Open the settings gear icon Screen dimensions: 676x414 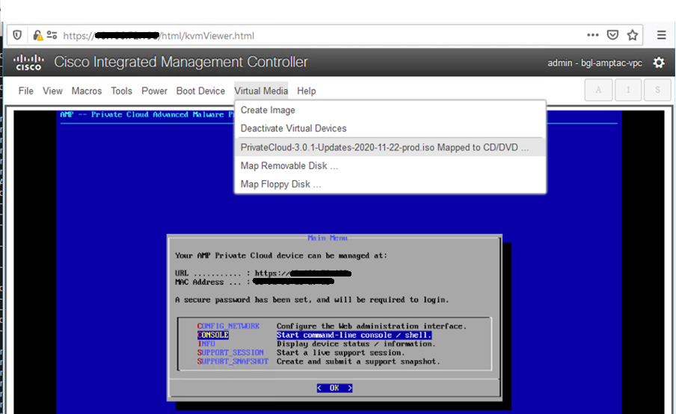[x=658, y=63]
